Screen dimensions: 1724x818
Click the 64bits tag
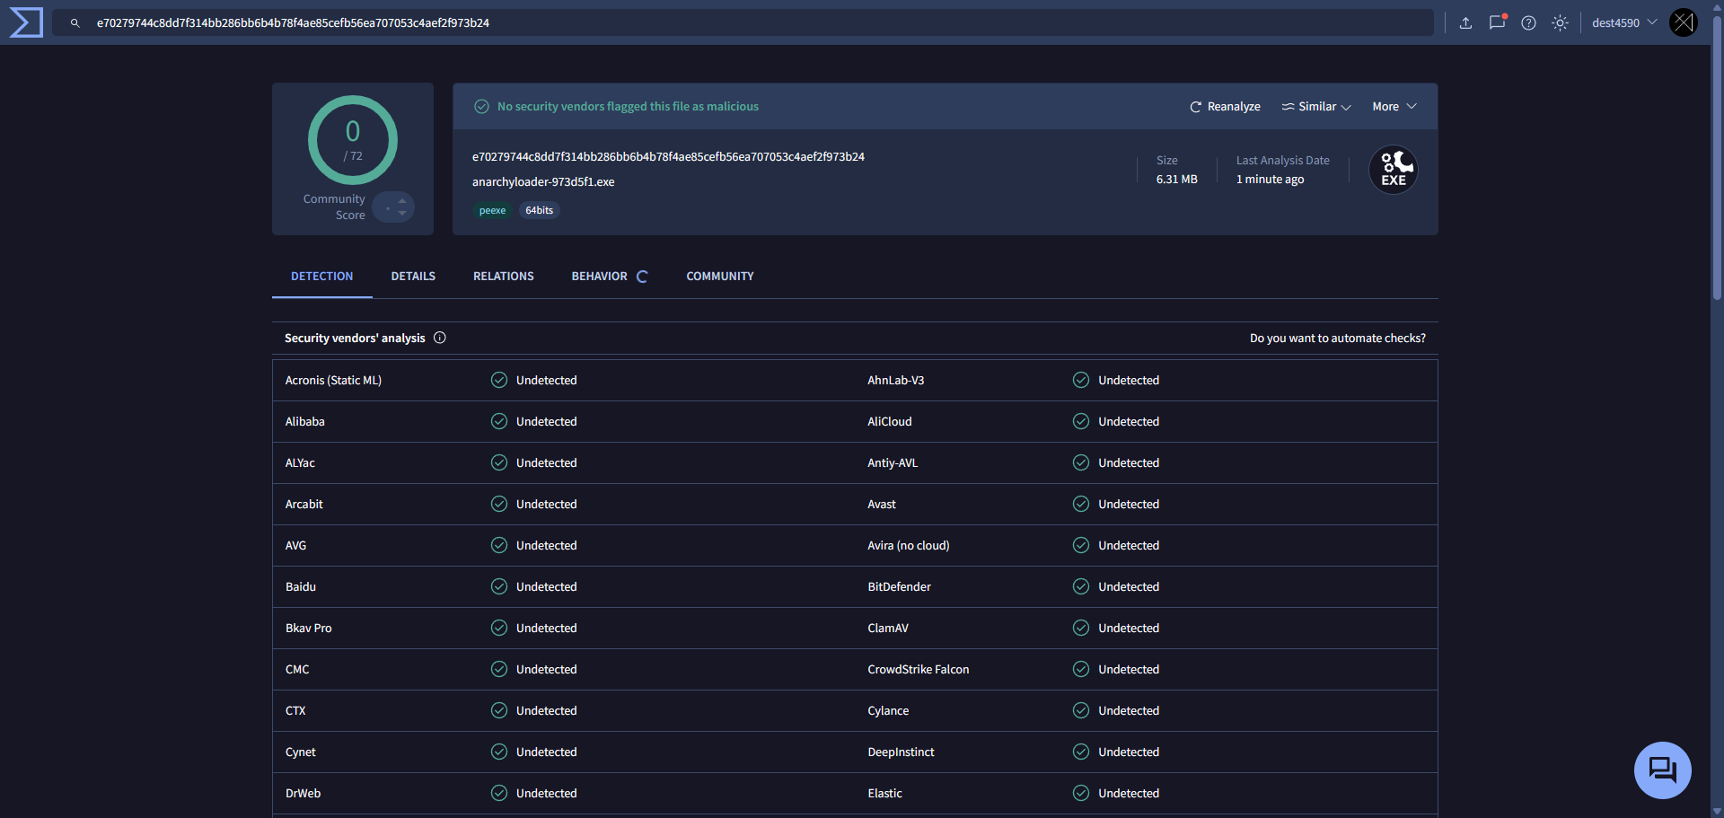click(x=539, y=210)
